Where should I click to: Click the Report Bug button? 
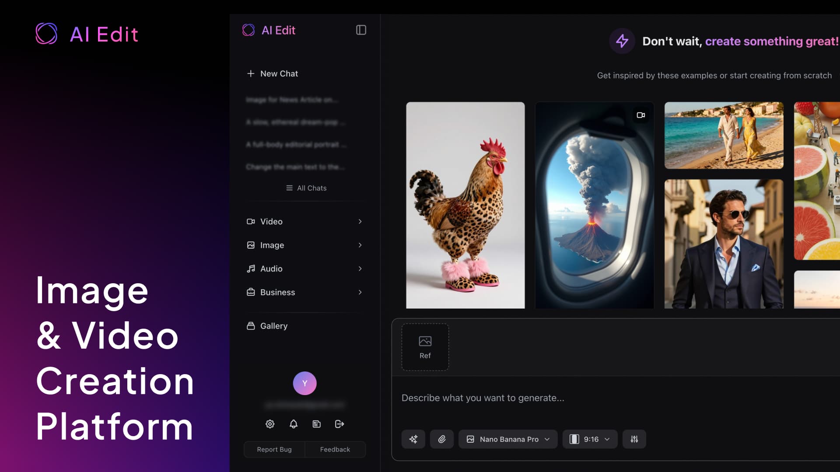(x=274, y=449)
